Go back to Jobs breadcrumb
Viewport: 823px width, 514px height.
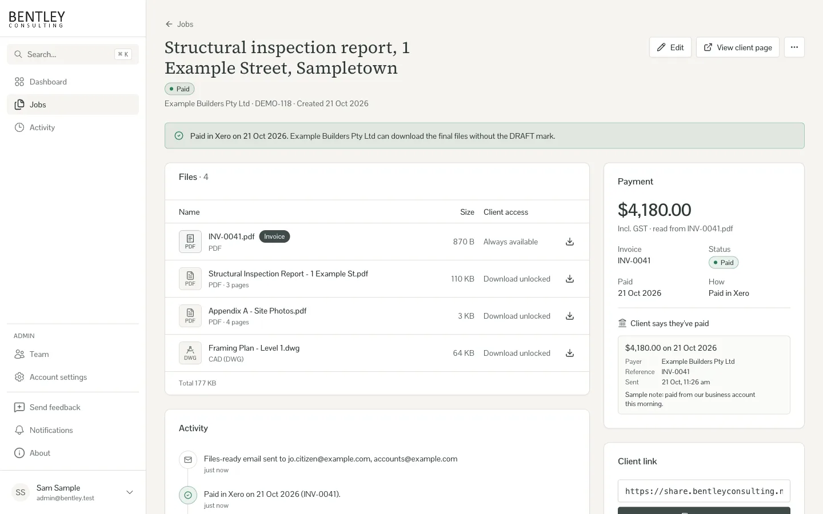point(179,24)
